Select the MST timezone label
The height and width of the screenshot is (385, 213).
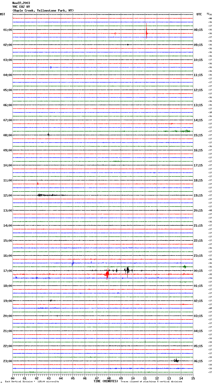tap(3, 14)
